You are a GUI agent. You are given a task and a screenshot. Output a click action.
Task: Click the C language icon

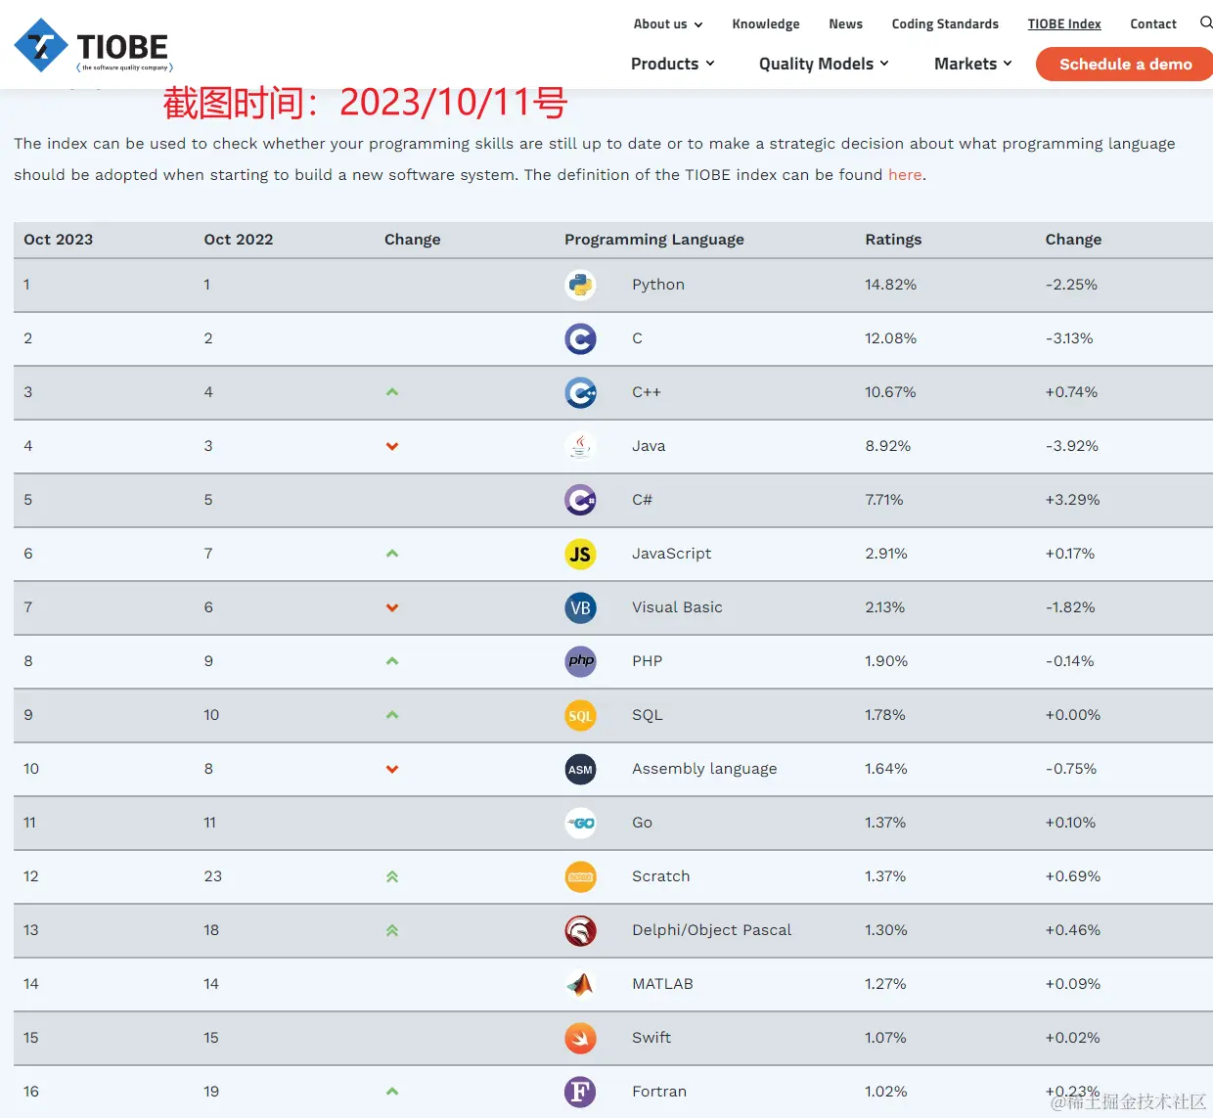[x=580, y=338]
